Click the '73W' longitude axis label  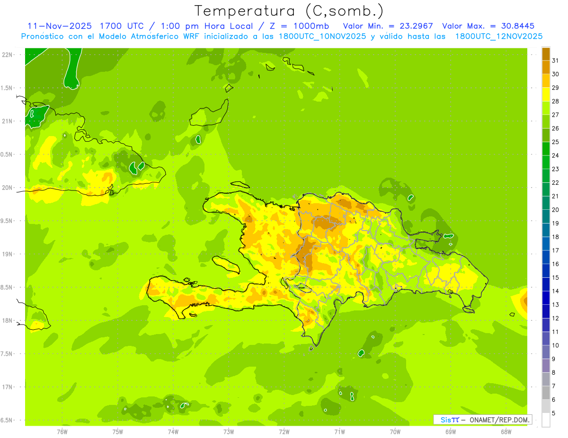pyautogui.click(x=229, y=432)
